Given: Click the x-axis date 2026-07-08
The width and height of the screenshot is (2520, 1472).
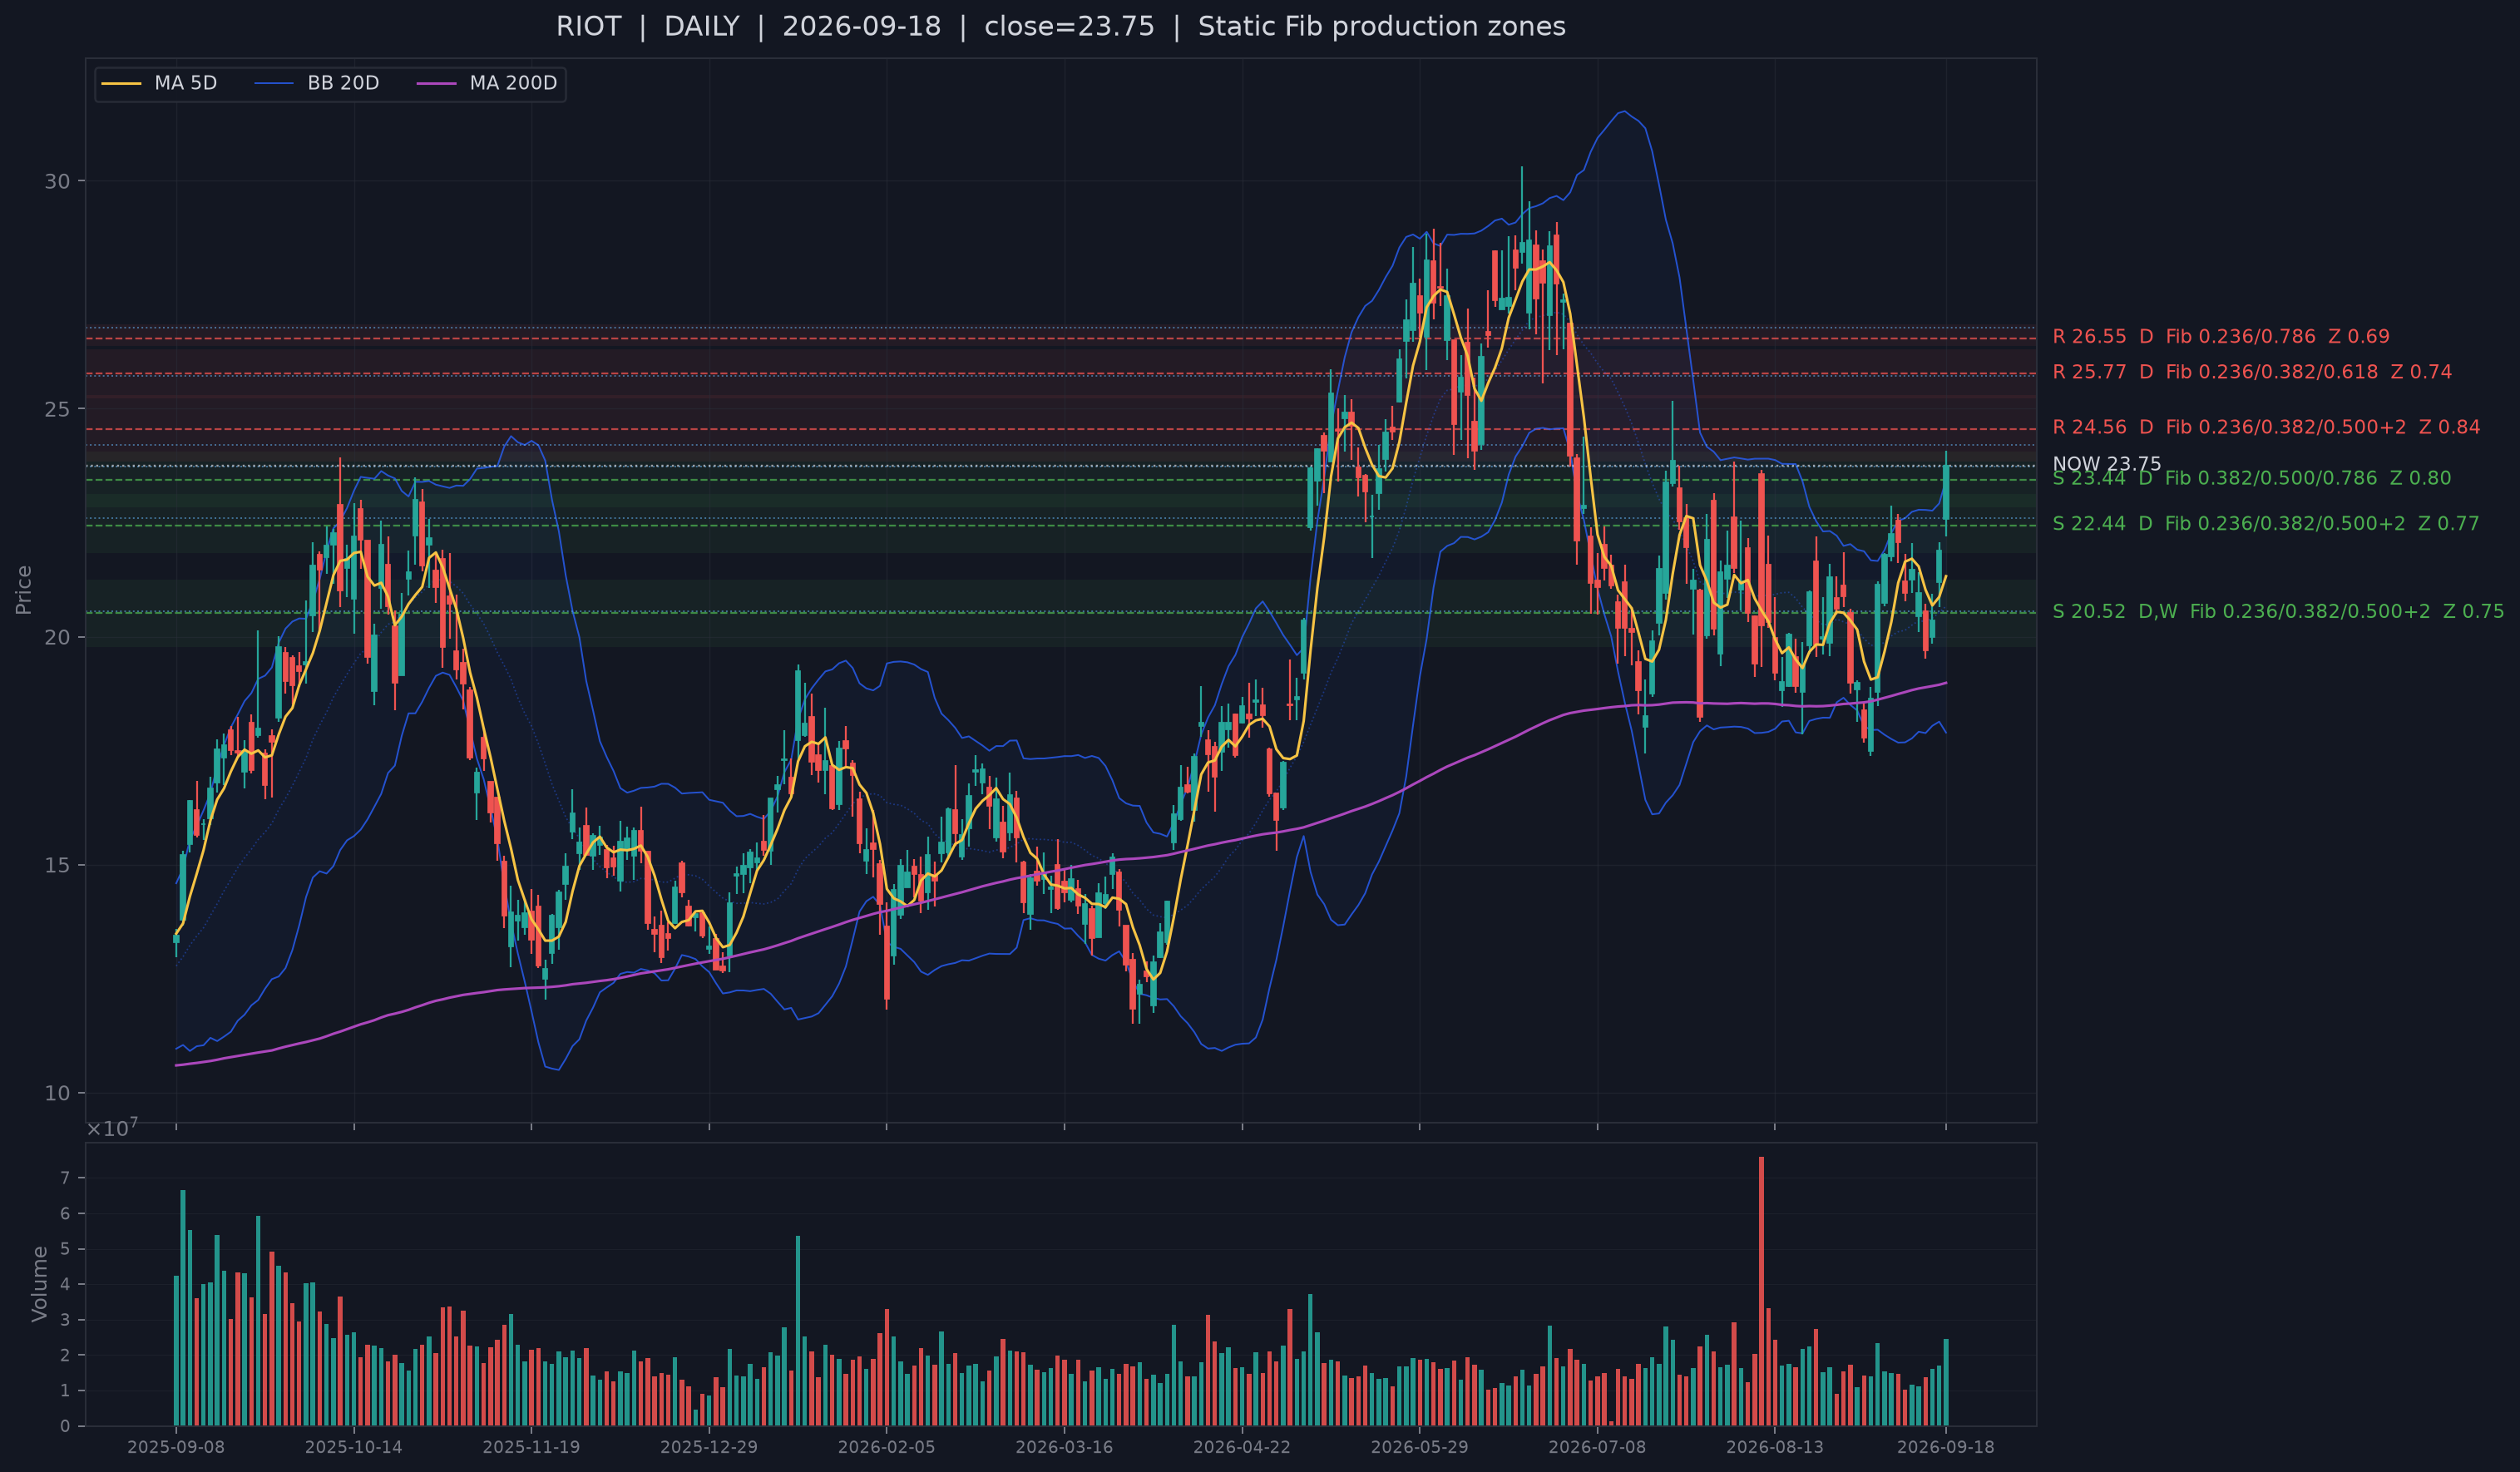Looking at the screenshot, I should tap(1597, 1447).
